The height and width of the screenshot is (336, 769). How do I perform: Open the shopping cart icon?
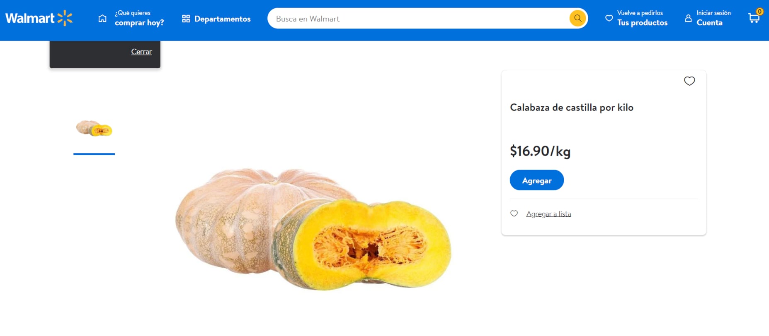(x=753, y=19)
